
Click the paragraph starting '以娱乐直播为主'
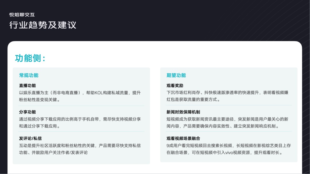pos(80,96)
